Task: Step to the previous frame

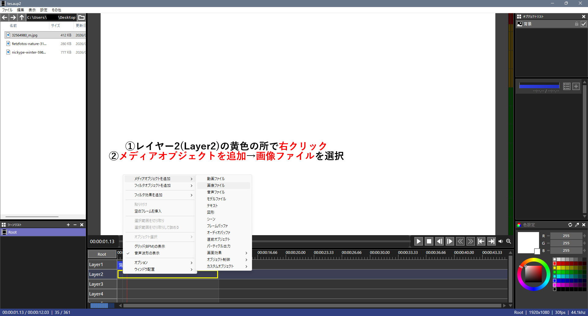Action: (x=439, y=241)
